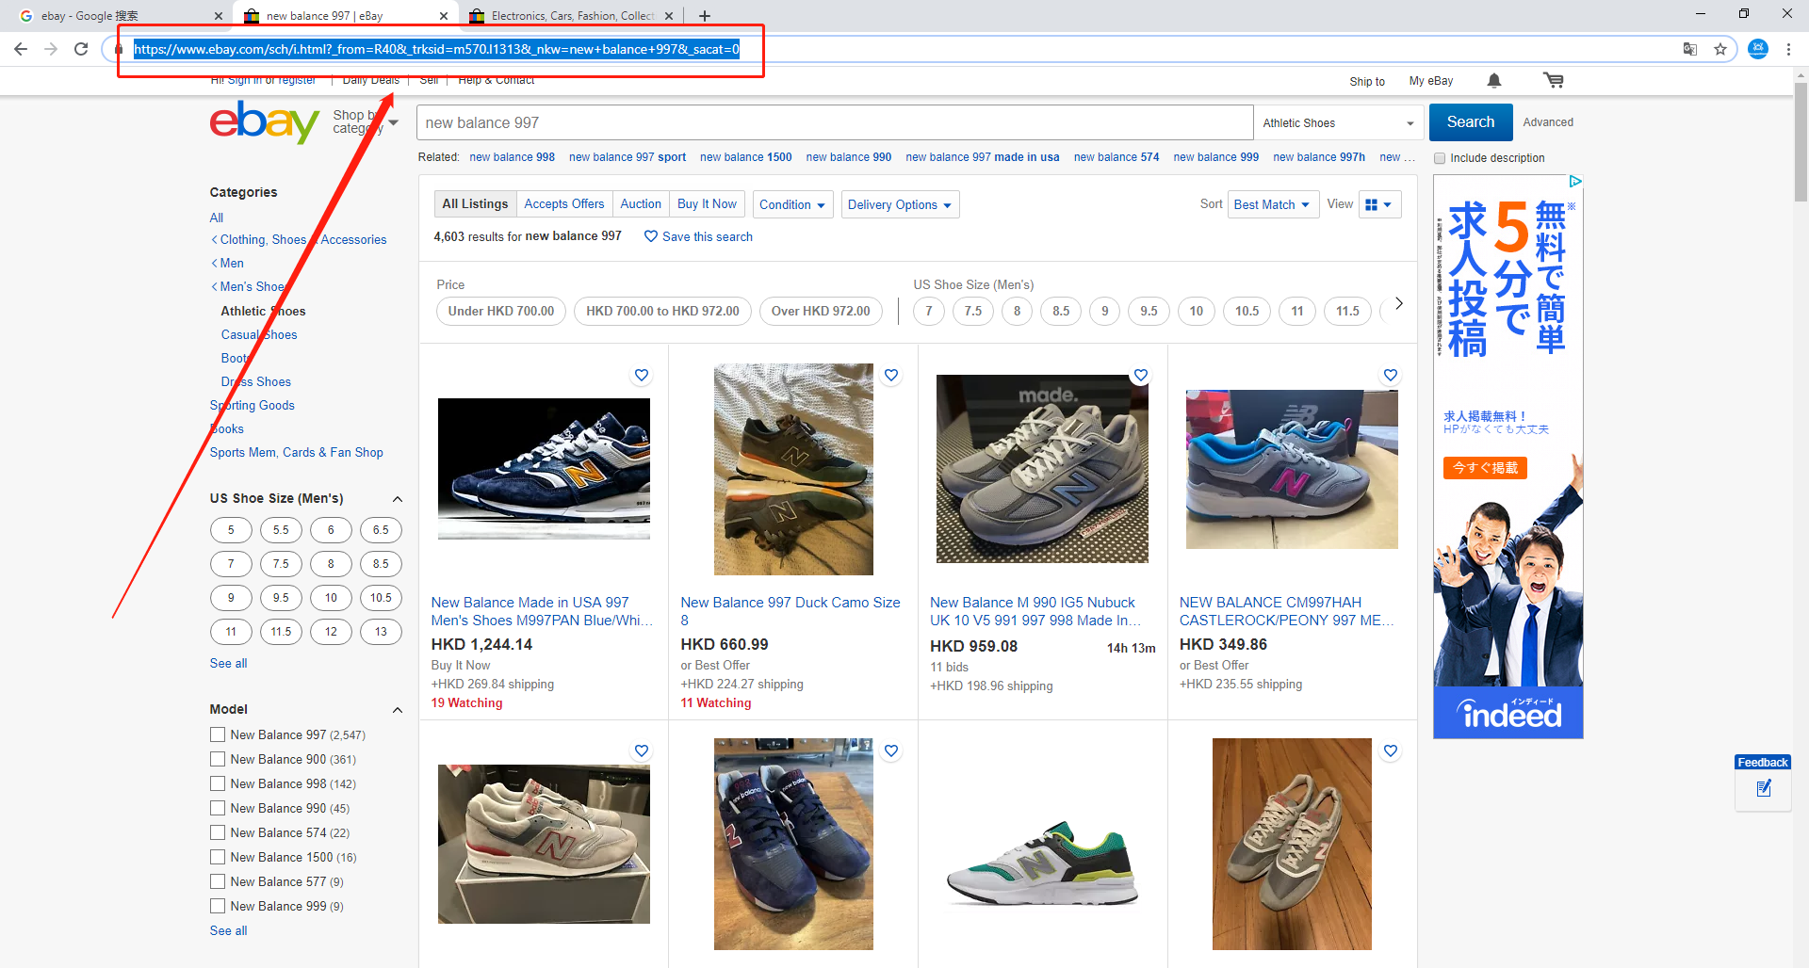Check the New Balance 999 model filter
The width and height of the screenshot is (1809, 968).
point(218,906)
